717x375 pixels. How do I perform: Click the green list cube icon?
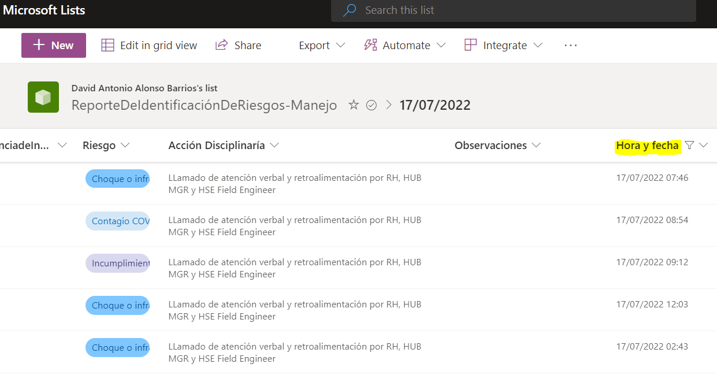(x=43, y=97)
